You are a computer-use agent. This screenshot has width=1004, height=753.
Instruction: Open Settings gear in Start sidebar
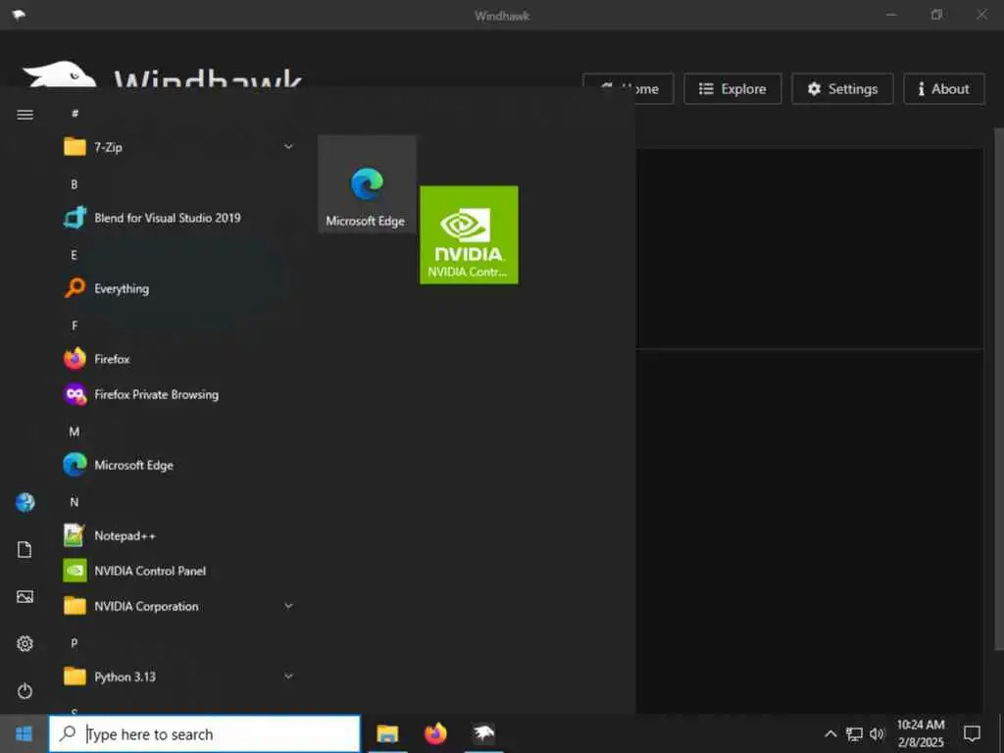point(25,643)
